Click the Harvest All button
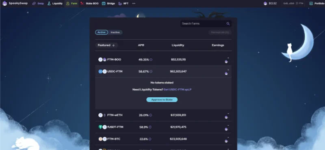Image resolution: width=325 pixels, height=150 pixels. point(220,32)
